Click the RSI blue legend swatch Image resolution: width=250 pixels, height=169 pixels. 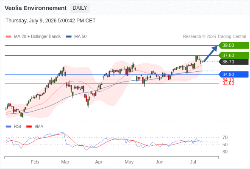(x=8, y=127)
